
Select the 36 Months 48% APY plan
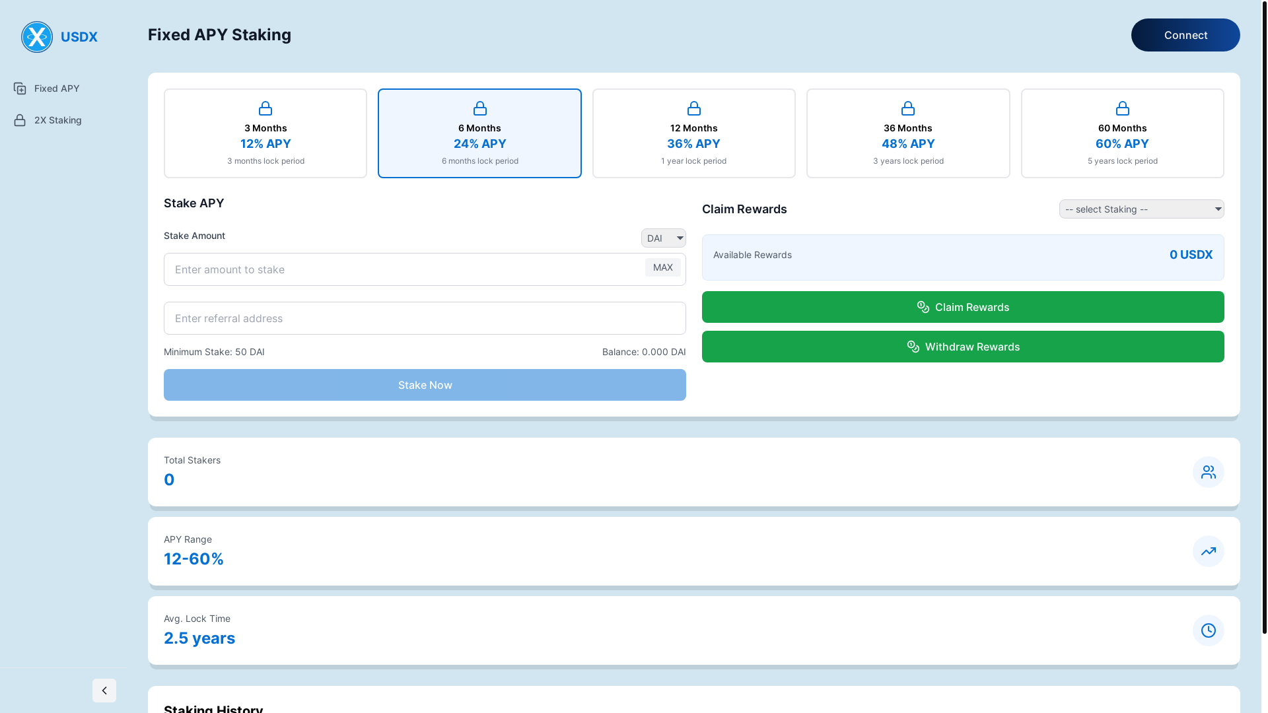coord(908,133)
